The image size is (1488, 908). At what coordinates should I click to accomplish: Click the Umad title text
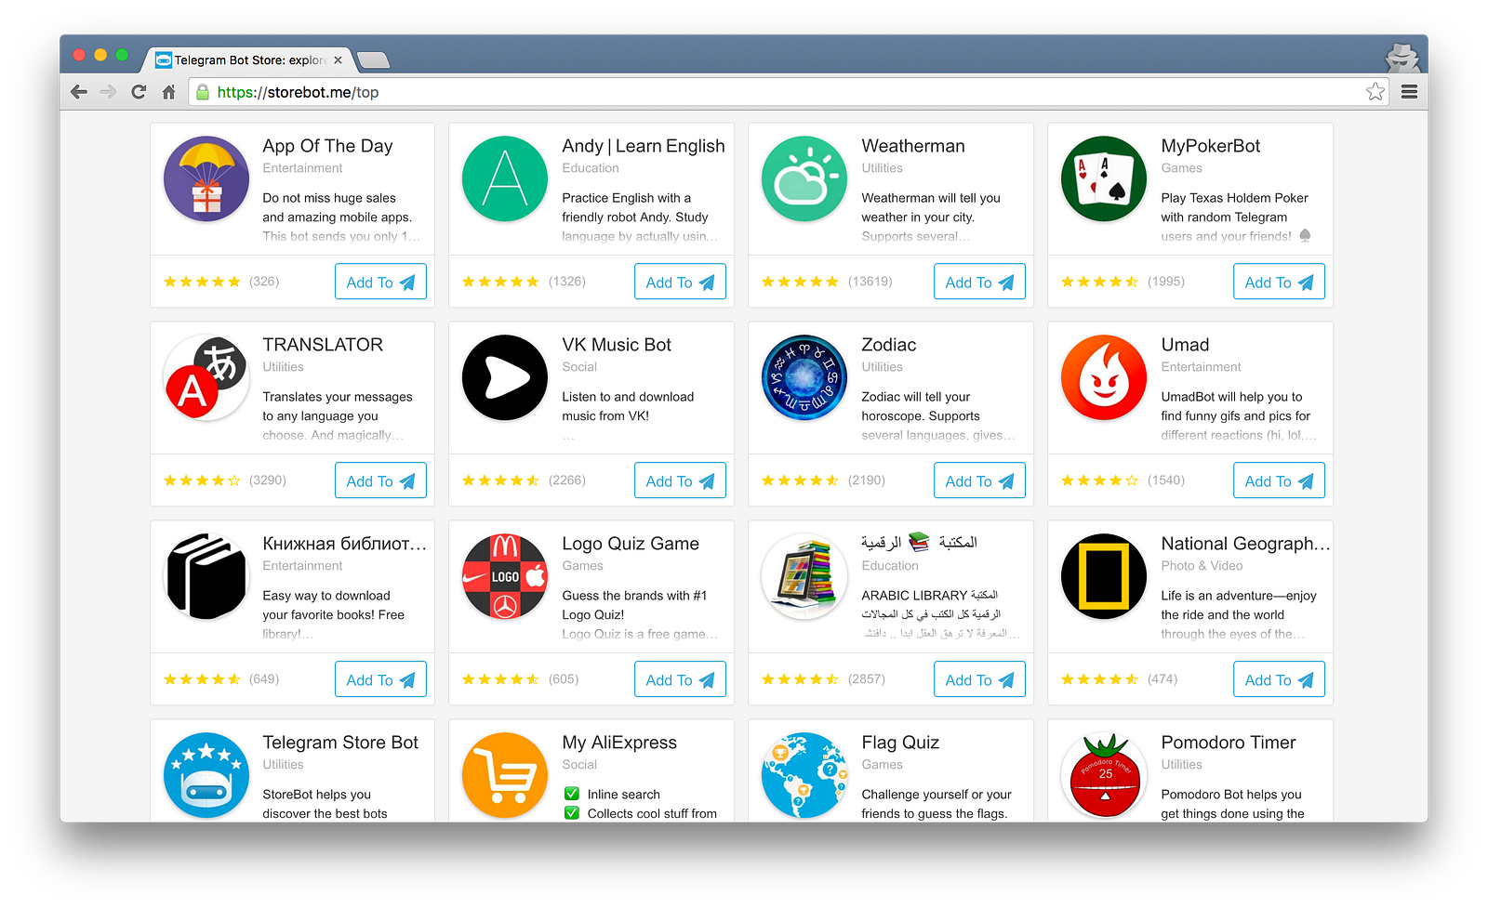pos(1185,345)
